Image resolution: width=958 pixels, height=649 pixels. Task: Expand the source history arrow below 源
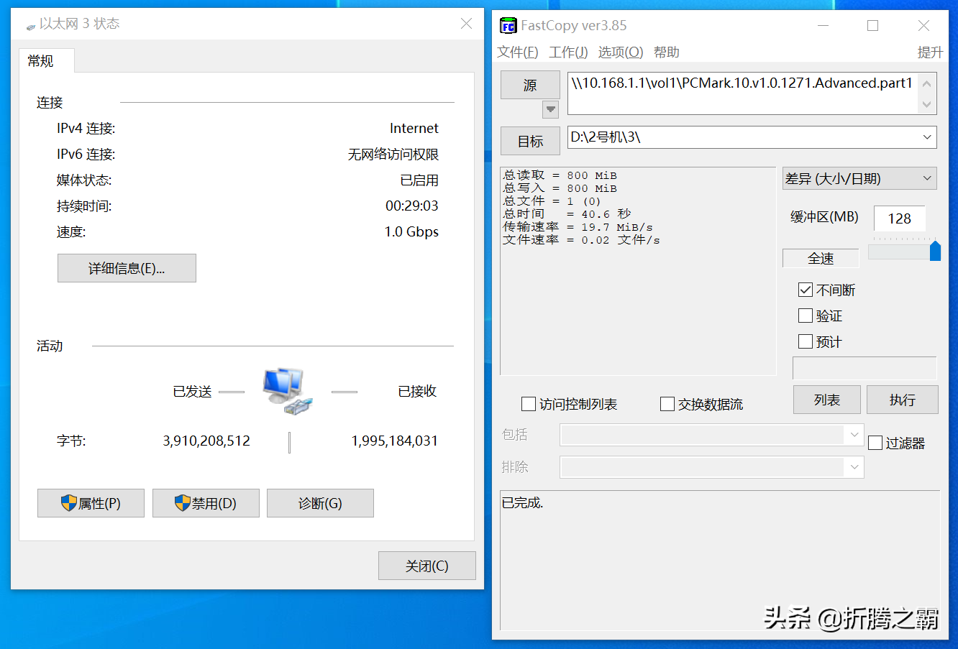point(551,109)
